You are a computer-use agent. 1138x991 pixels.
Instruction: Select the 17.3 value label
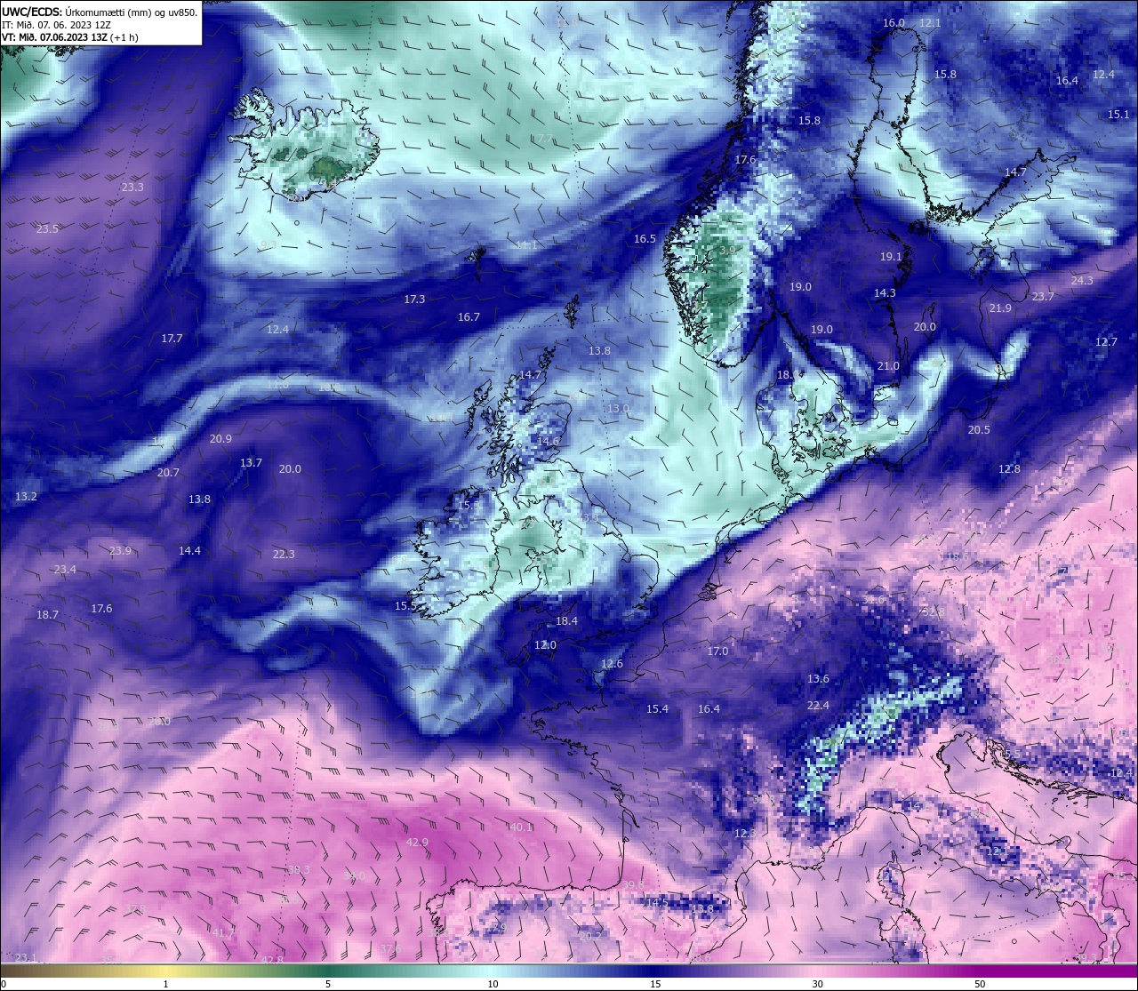tap(414, 299)
